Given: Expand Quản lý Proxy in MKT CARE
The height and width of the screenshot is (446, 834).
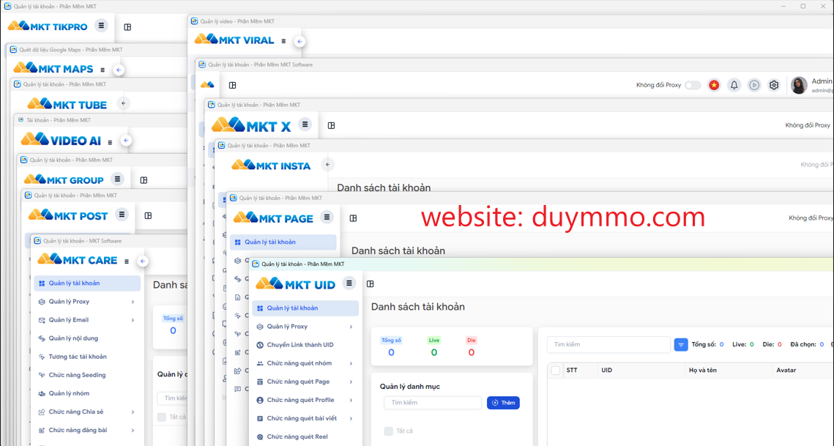Looking at the screenshot, I should point(133,302).
